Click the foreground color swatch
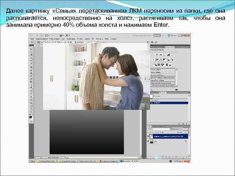The image size is (235, 176). (31, 117)
